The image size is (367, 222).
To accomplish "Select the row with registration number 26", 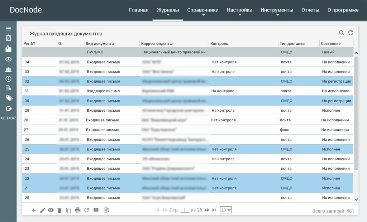I will click(188, 139).
